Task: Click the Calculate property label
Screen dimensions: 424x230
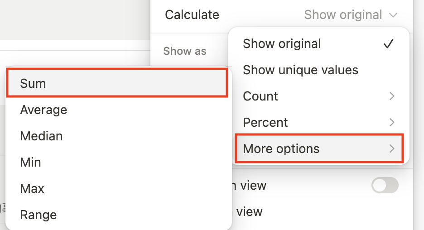Action: (x=192, y=15)
